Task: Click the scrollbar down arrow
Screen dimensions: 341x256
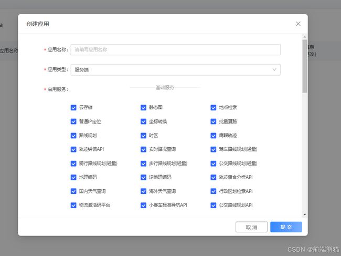Action: (x=305, y=214)
